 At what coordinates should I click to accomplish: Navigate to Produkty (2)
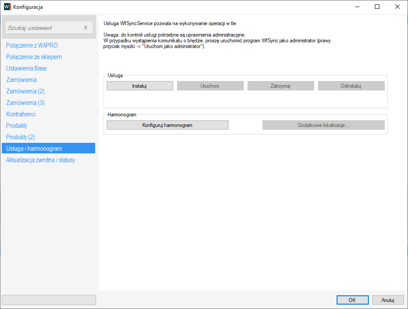(x=20, y=137)
